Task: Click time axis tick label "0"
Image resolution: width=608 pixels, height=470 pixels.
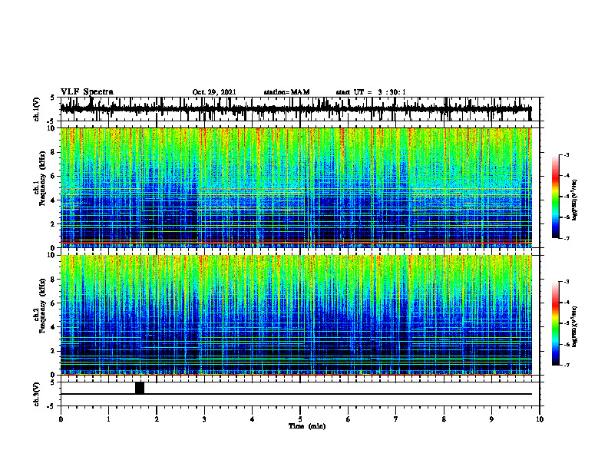Action: [61, 419]
